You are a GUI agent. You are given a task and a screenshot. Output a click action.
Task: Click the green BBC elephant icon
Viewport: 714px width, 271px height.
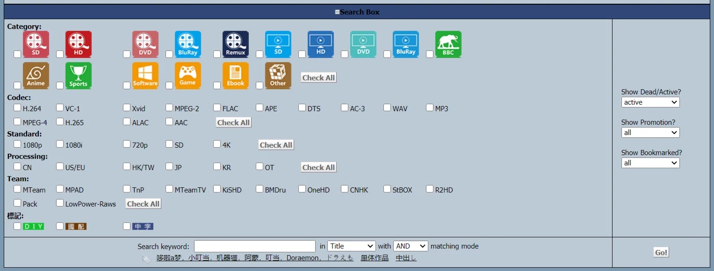tap(448, 44)
